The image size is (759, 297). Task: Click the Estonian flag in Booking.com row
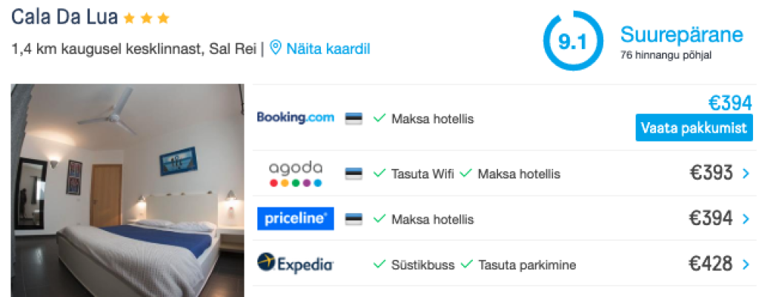(x=354, y=119)
